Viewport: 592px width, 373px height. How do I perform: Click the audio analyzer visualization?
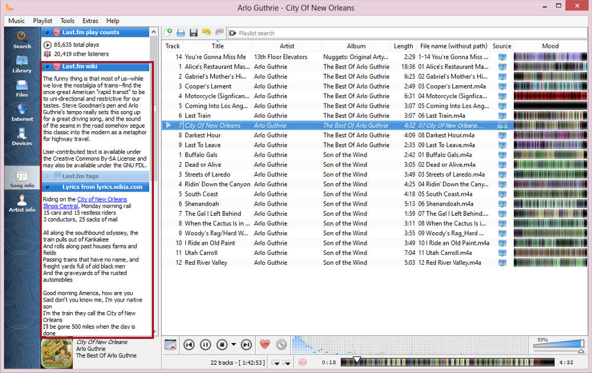[410, 345]
